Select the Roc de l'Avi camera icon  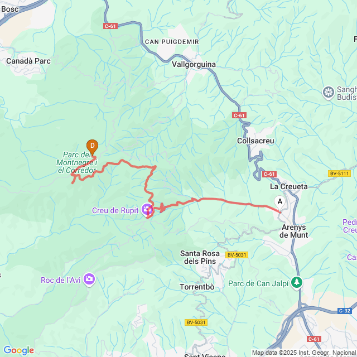coord(89,279)
